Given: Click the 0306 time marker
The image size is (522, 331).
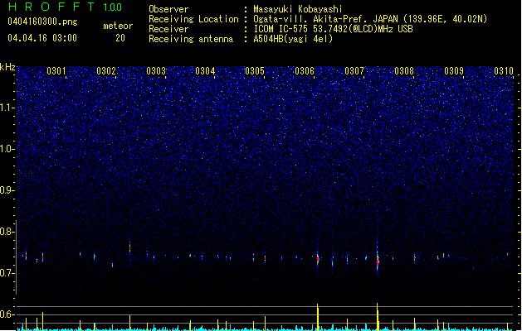Looking at the screenshot, I should pyautogui.click(x=305, y=71).
